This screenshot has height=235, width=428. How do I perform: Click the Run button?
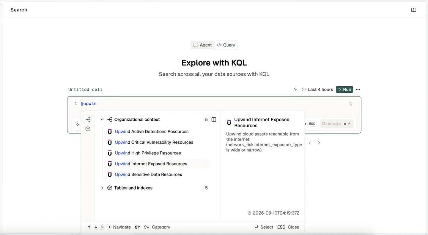click(344, 90)
